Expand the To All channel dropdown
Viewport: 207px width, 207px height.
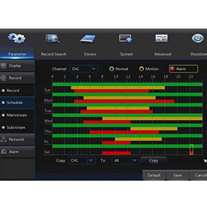[135, 161]
